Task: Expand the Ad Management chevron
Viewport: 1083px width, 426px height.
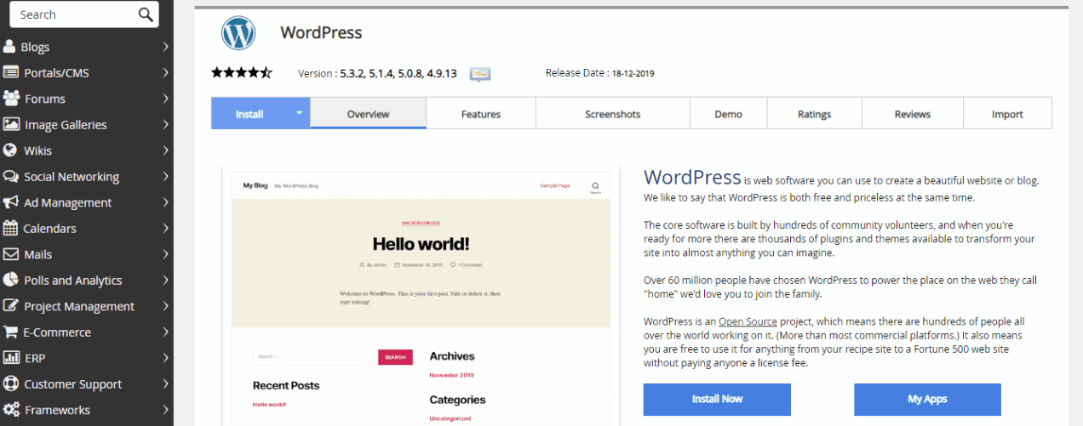Action: (166, 202)
